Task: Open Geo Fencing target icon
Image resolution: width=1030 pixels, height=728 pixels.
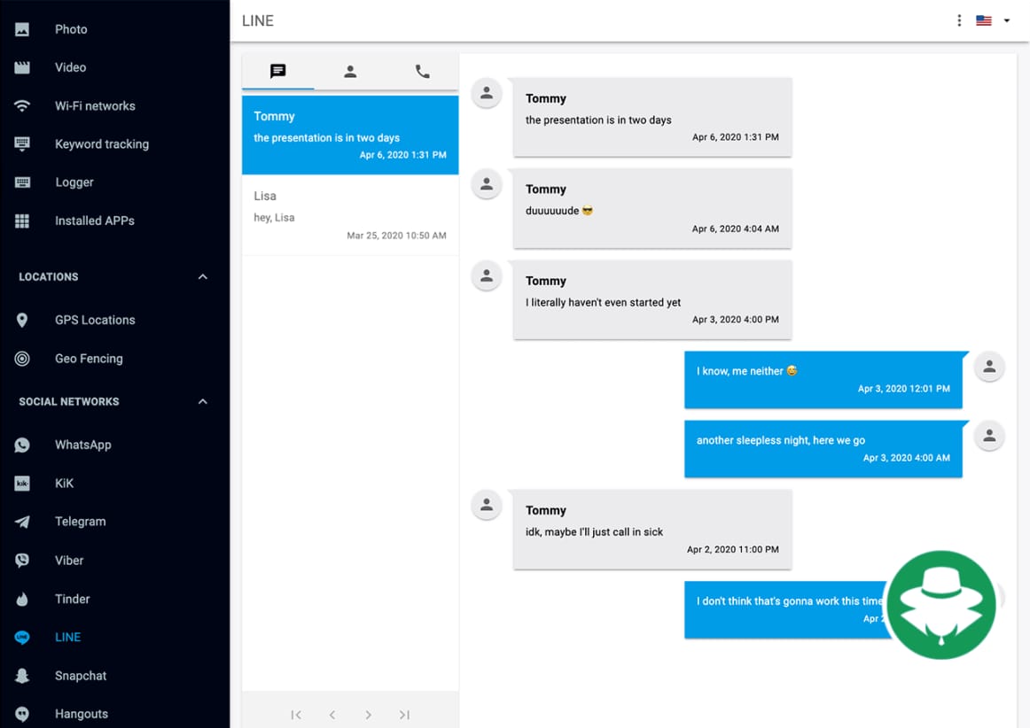Action: click(x=22, y=359)
